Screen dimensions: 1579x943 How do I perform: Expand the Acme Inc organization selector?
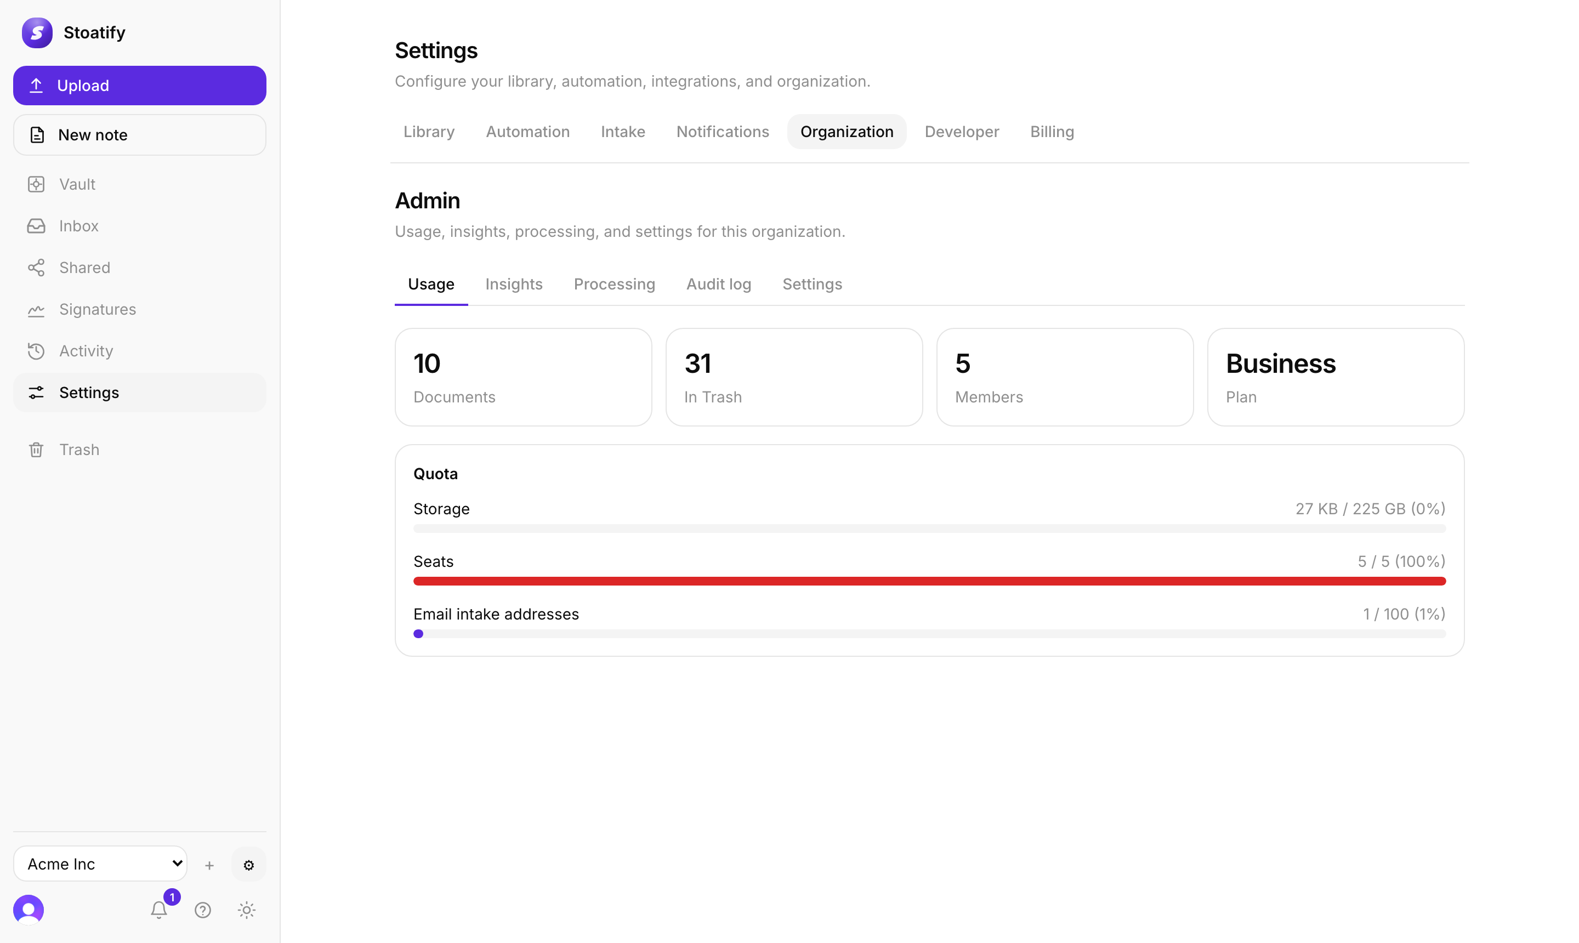click(x=100, y=864)
